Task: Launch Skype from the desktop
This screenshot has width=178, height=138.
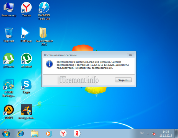Action: 26,86
